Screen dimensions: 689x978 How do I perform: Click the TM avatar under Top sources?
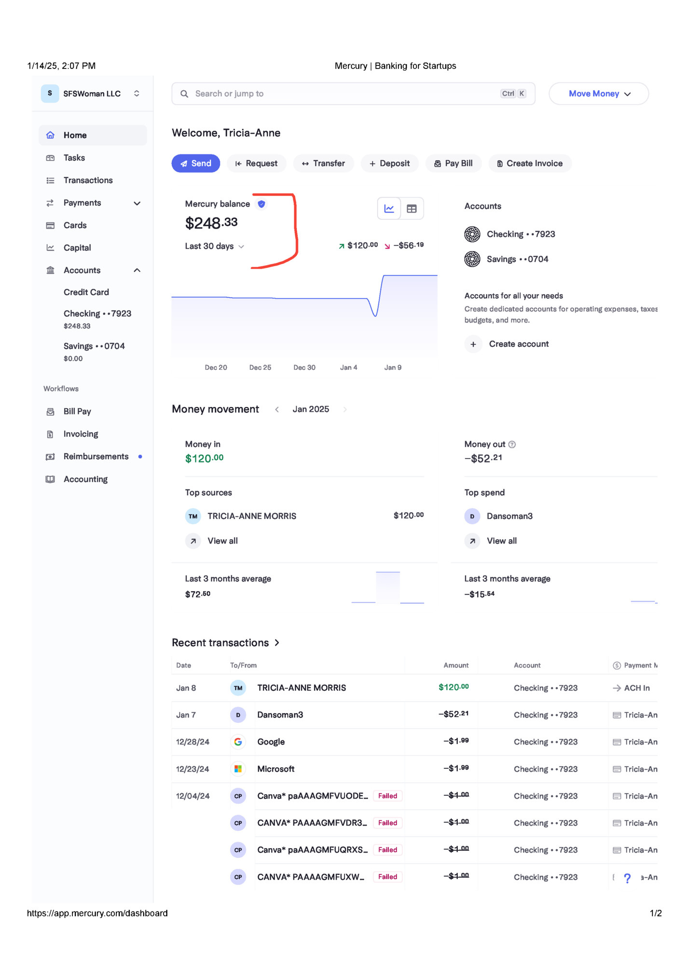coord(193,516)
